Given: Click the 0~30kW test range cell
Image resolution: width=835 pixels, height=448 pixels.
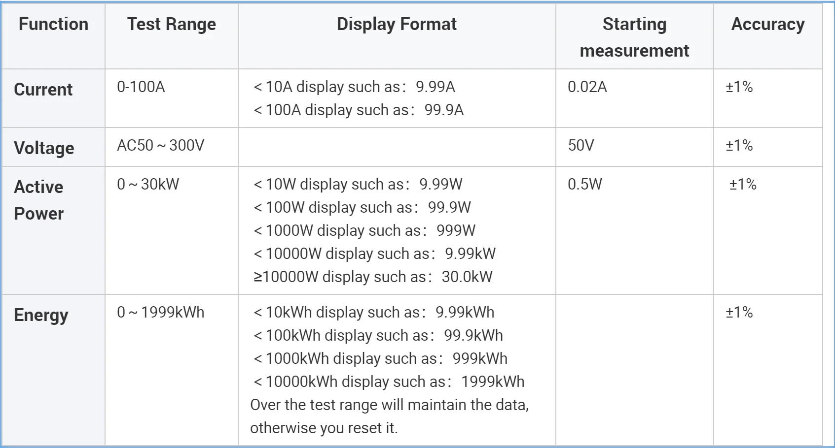Looking at the screenshot, I should (148, 185).
